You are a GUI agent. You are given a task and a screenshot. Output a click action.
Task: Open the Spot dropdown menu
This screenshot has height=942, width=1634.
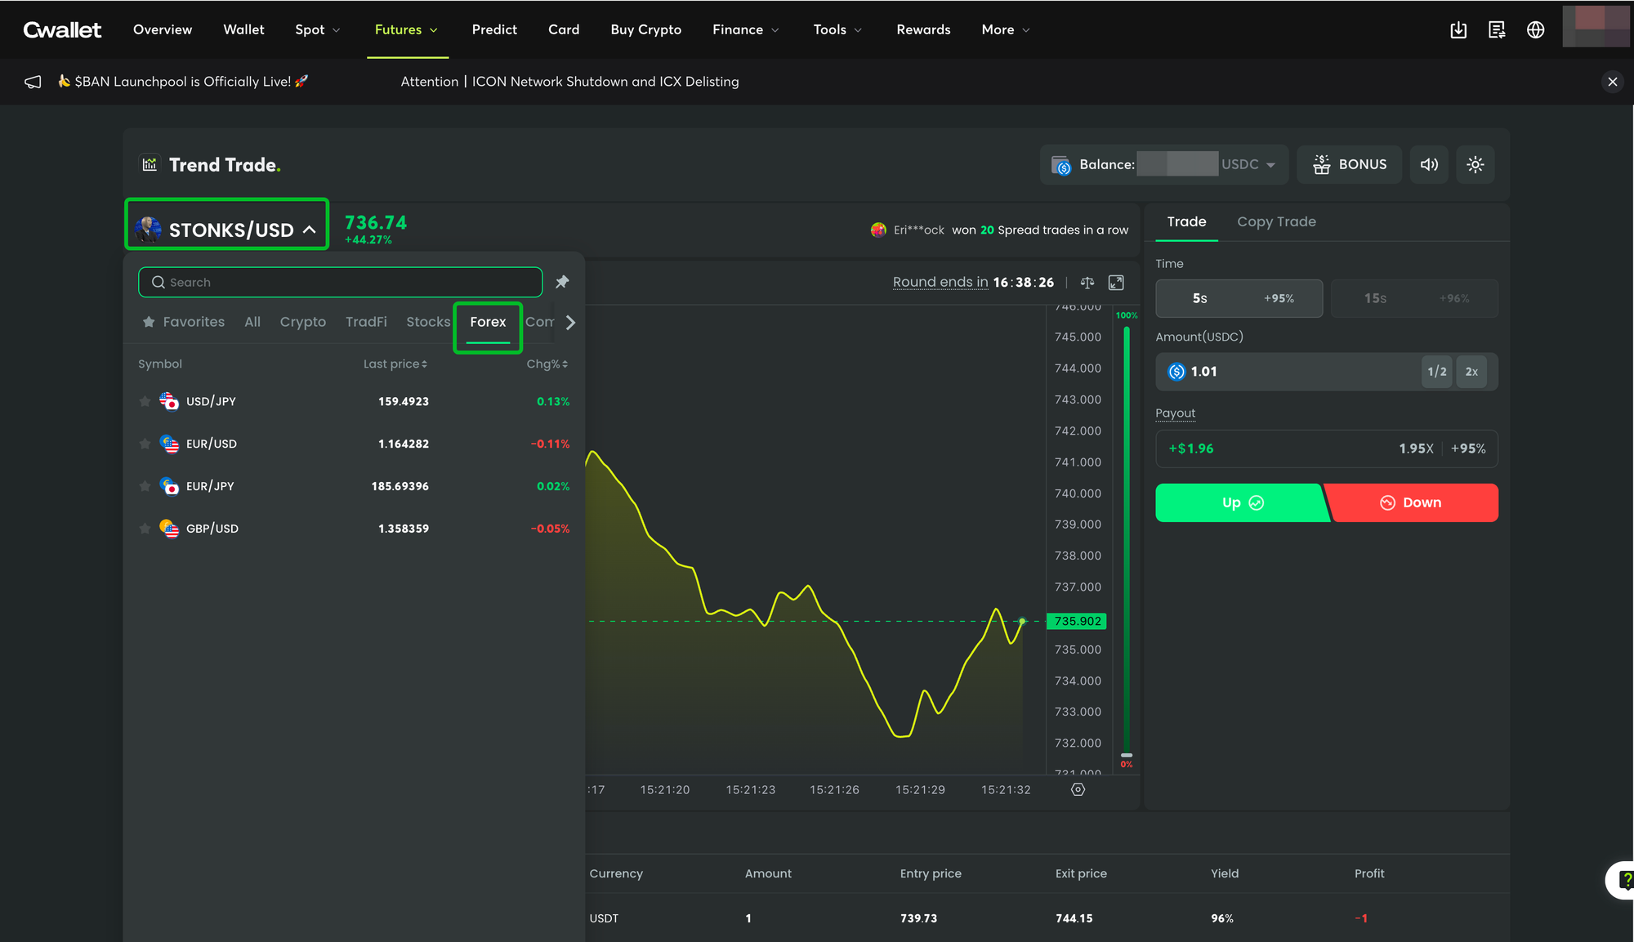(318, 30)
